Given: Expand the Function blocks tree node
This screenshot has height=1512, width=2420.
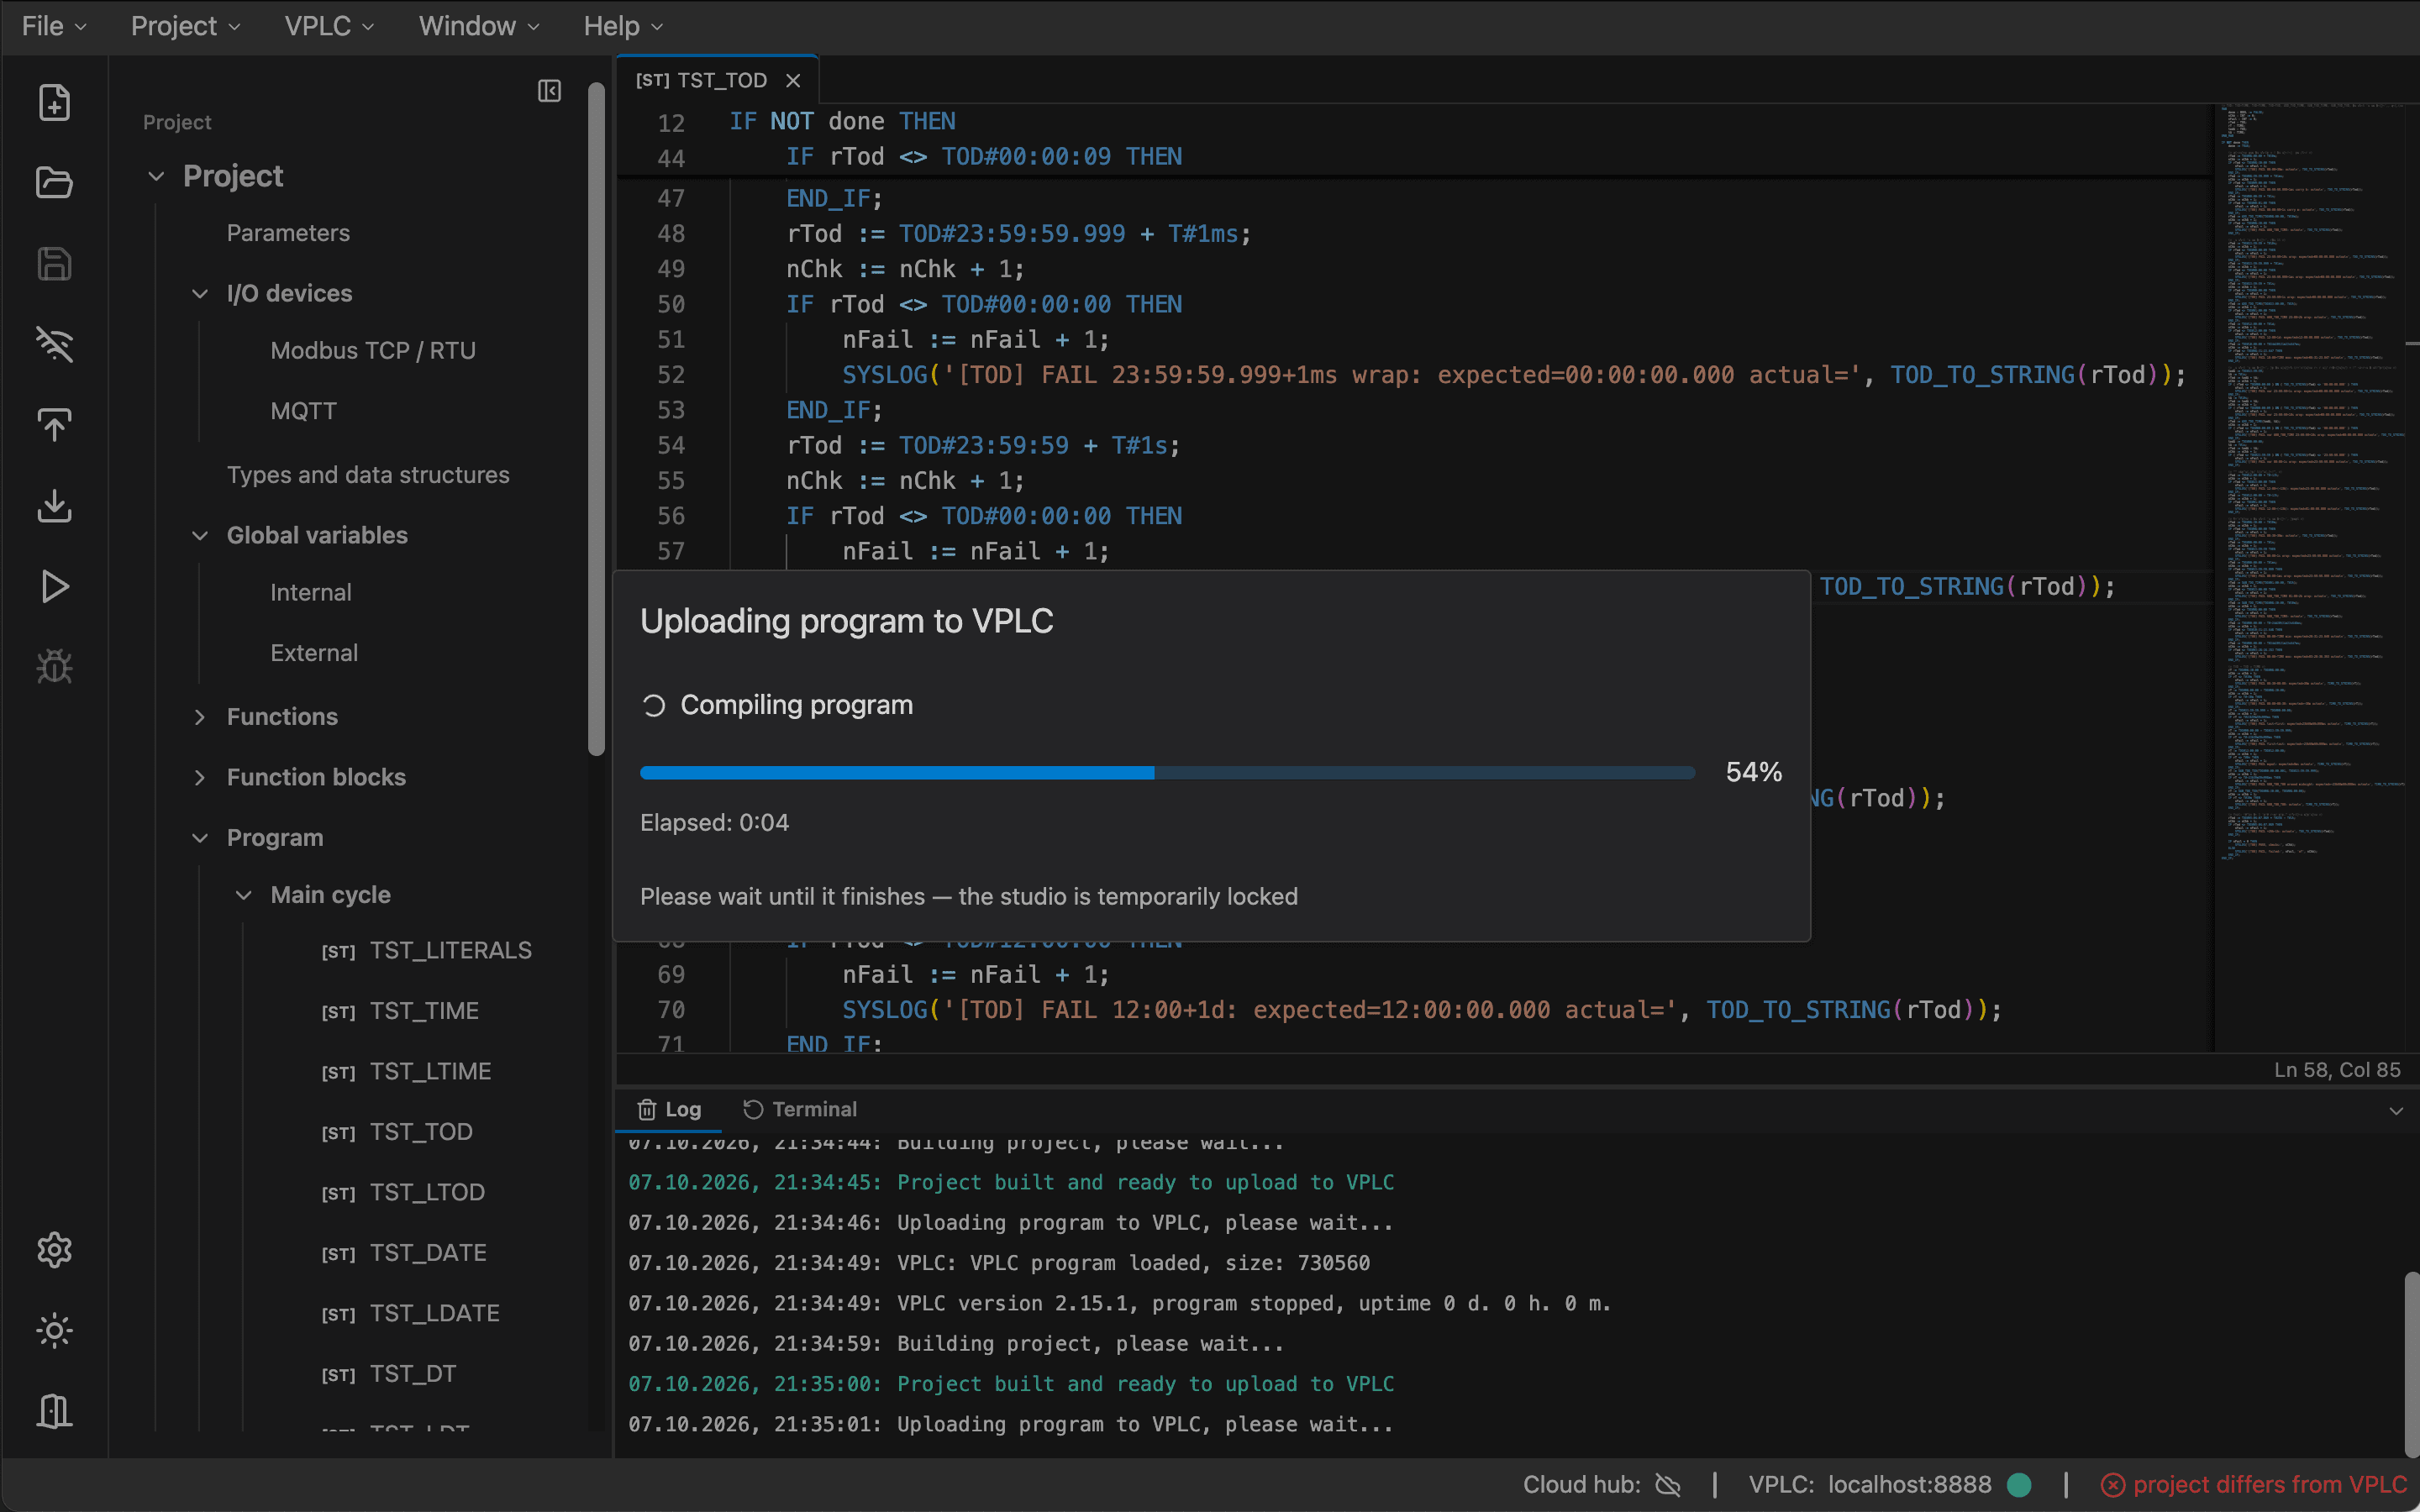Looking at the screenshot, I should coord(200,777).
